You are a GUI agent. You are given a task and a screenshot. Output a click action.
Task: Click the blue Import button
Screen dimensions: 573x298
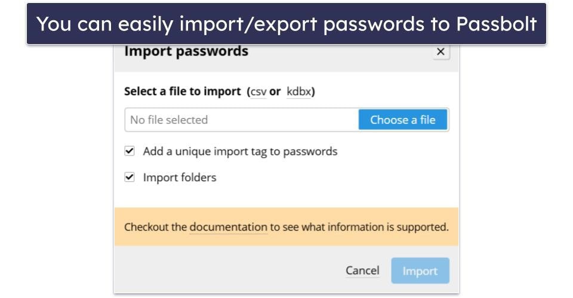pos(420,271)
